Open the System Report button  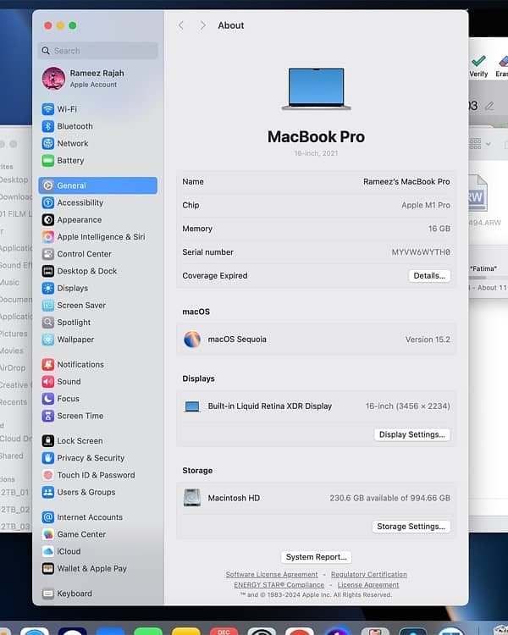(x=316, y=557)
